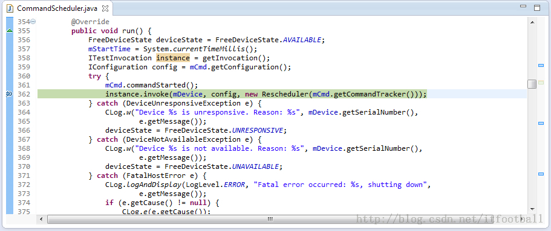Screen dimensions: 551x231
Task: Click the Java file icon on tab
Action: tap(10, 8)
